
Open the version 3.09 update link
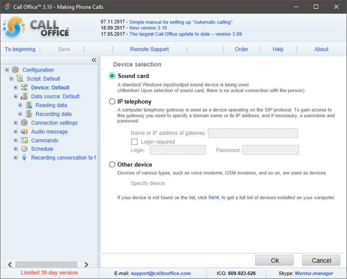(x=185, y=34)
